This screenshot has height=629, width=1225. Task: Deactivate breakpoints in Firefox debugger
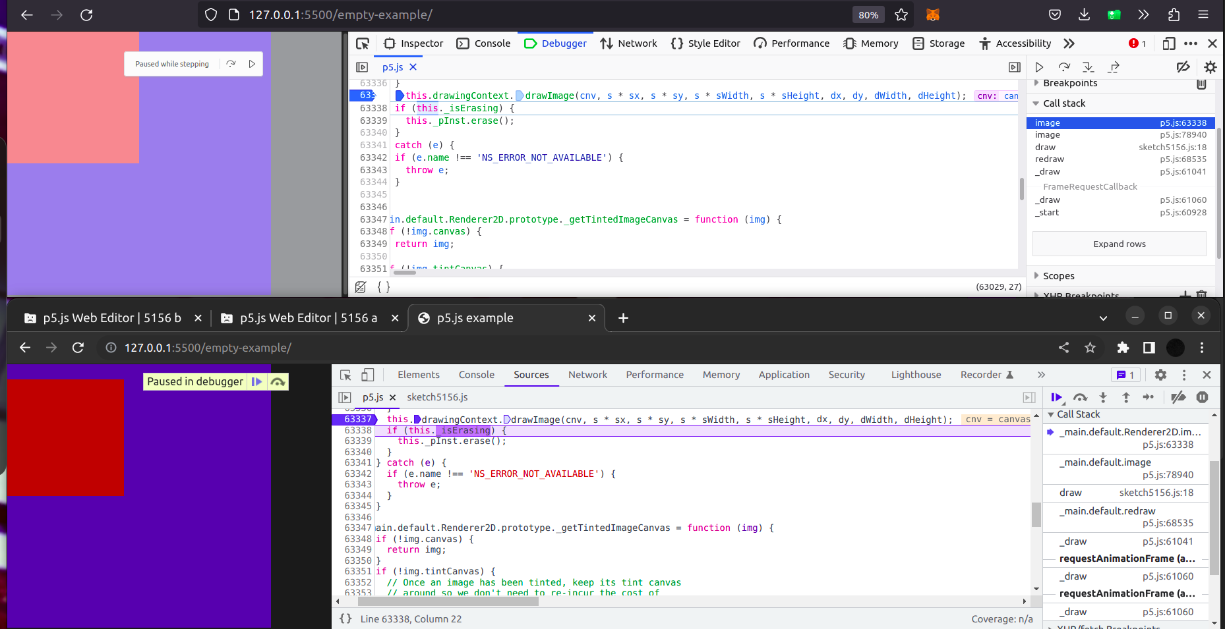tap(1183, 67)
